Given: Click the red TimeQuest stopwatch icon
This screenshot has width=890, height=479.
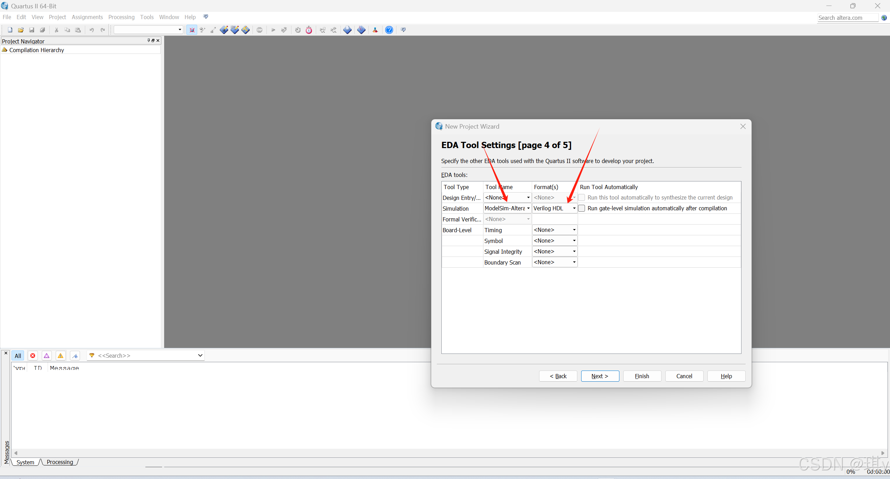Looking at the screenshot, I should click(309, 30).
